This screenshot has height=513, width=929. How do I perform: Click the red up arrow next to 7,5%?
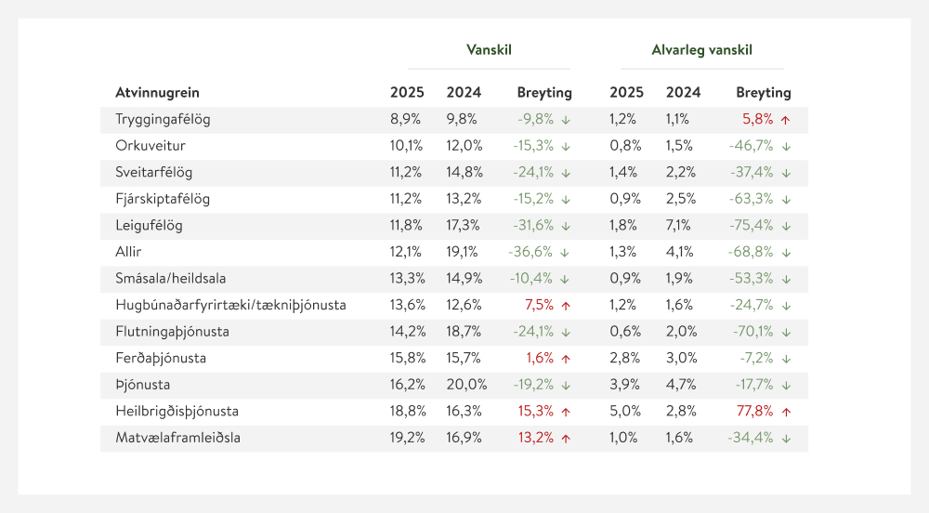pyautogui.click(x=566, y=305)
